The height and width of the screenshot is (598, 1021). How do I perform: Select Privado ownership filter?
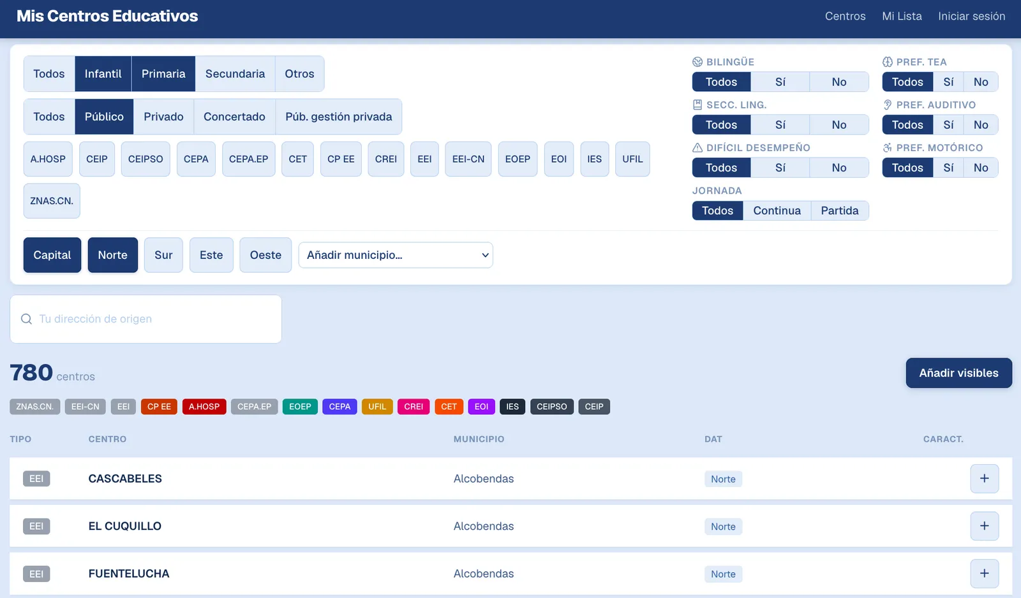(163, 117)
